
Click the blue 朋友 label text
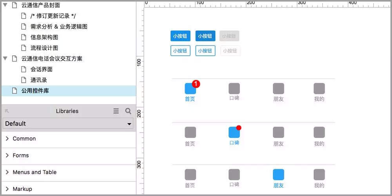click(278, 185)
